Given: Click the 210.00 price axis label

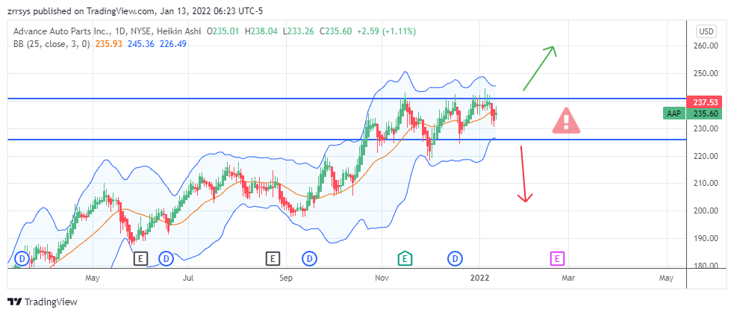Looking at the screenshot, I should 707,183.
